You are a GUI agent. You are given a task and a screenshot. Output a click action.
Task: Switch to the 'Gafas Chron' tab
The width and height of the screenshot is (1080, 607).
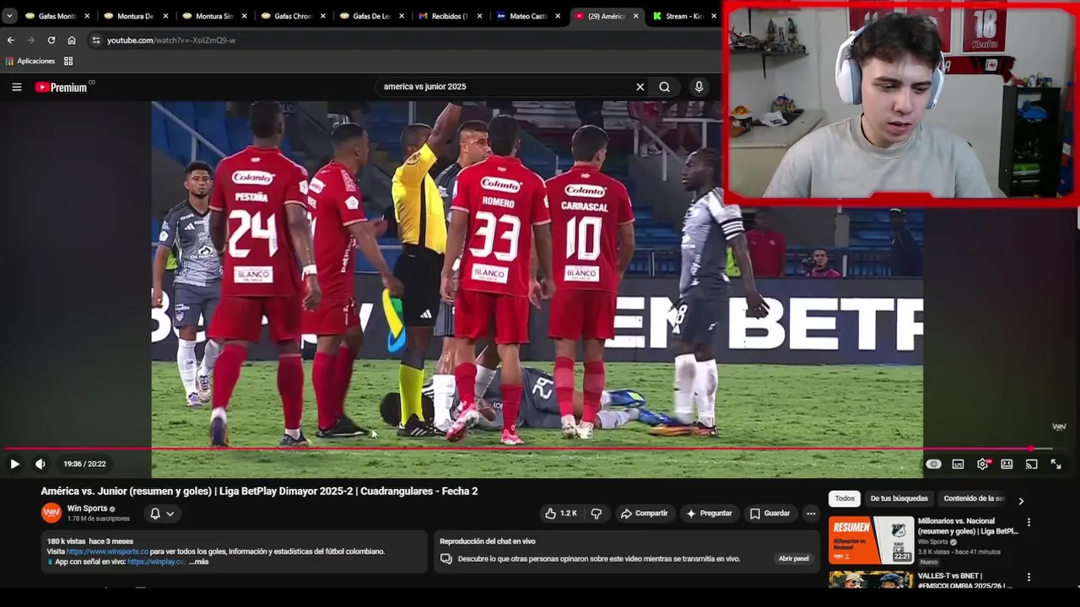(x=293, y=16)
